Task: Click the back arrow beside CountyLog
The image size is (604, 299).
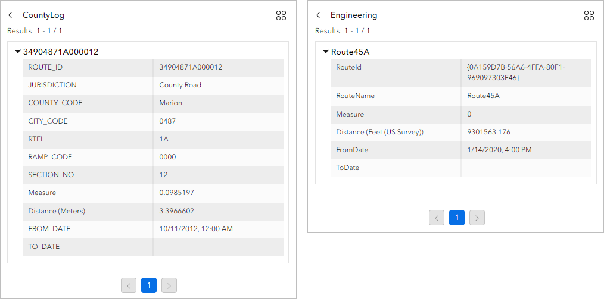Action: point(13,15)
